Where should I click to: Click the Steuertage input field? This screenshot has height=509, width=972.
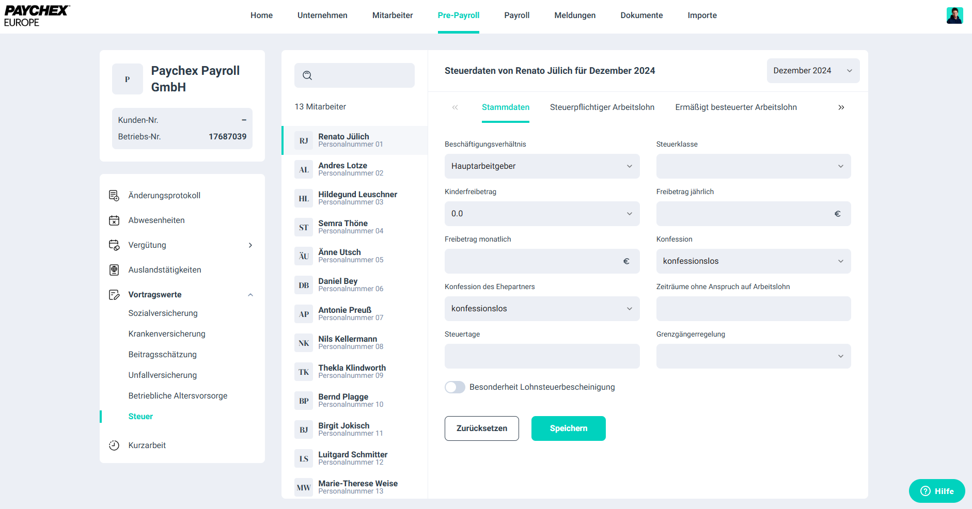pyautogui.click(x=542, y=356)
